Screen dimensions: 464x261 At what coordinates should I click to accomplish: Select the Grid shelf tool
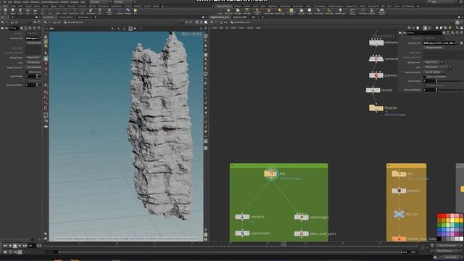tap(35, 12)
